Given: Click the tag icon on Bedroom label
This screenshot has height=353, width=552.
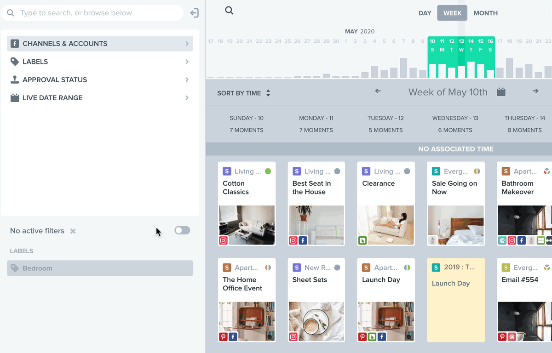Looking at the screenshot, I should tap(15, 268).
